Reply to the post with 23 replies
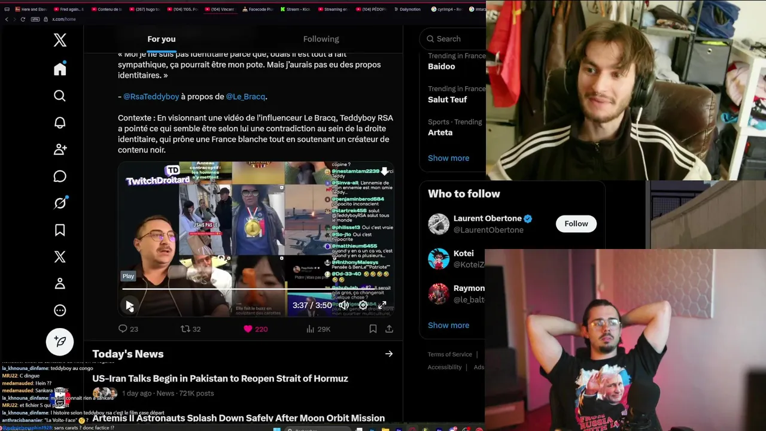 128,329
